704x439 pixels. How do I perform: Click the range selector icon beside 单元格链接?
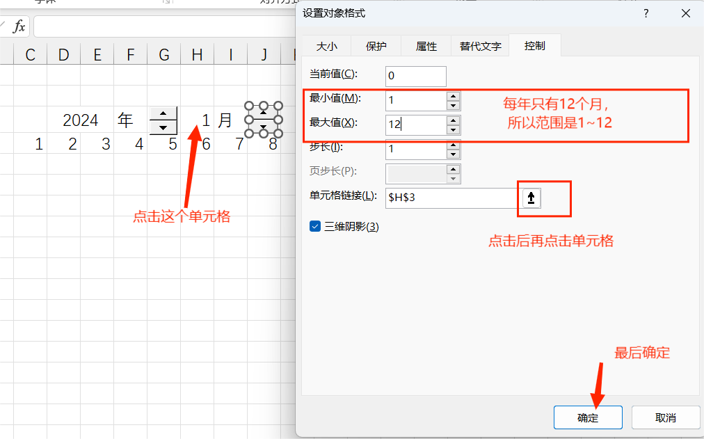click(531, 198)
